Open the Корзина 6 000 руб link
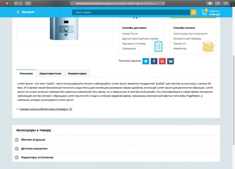 coord(215,13)
